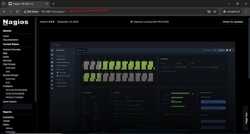
Task: Open the Problems page
Action: 8,86
